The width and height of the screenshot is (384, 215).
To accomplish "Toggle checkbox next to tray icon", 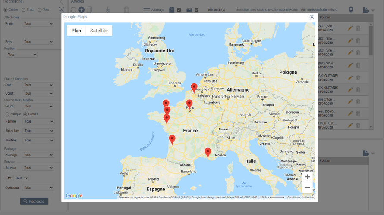I will click(x=197, y=10).
